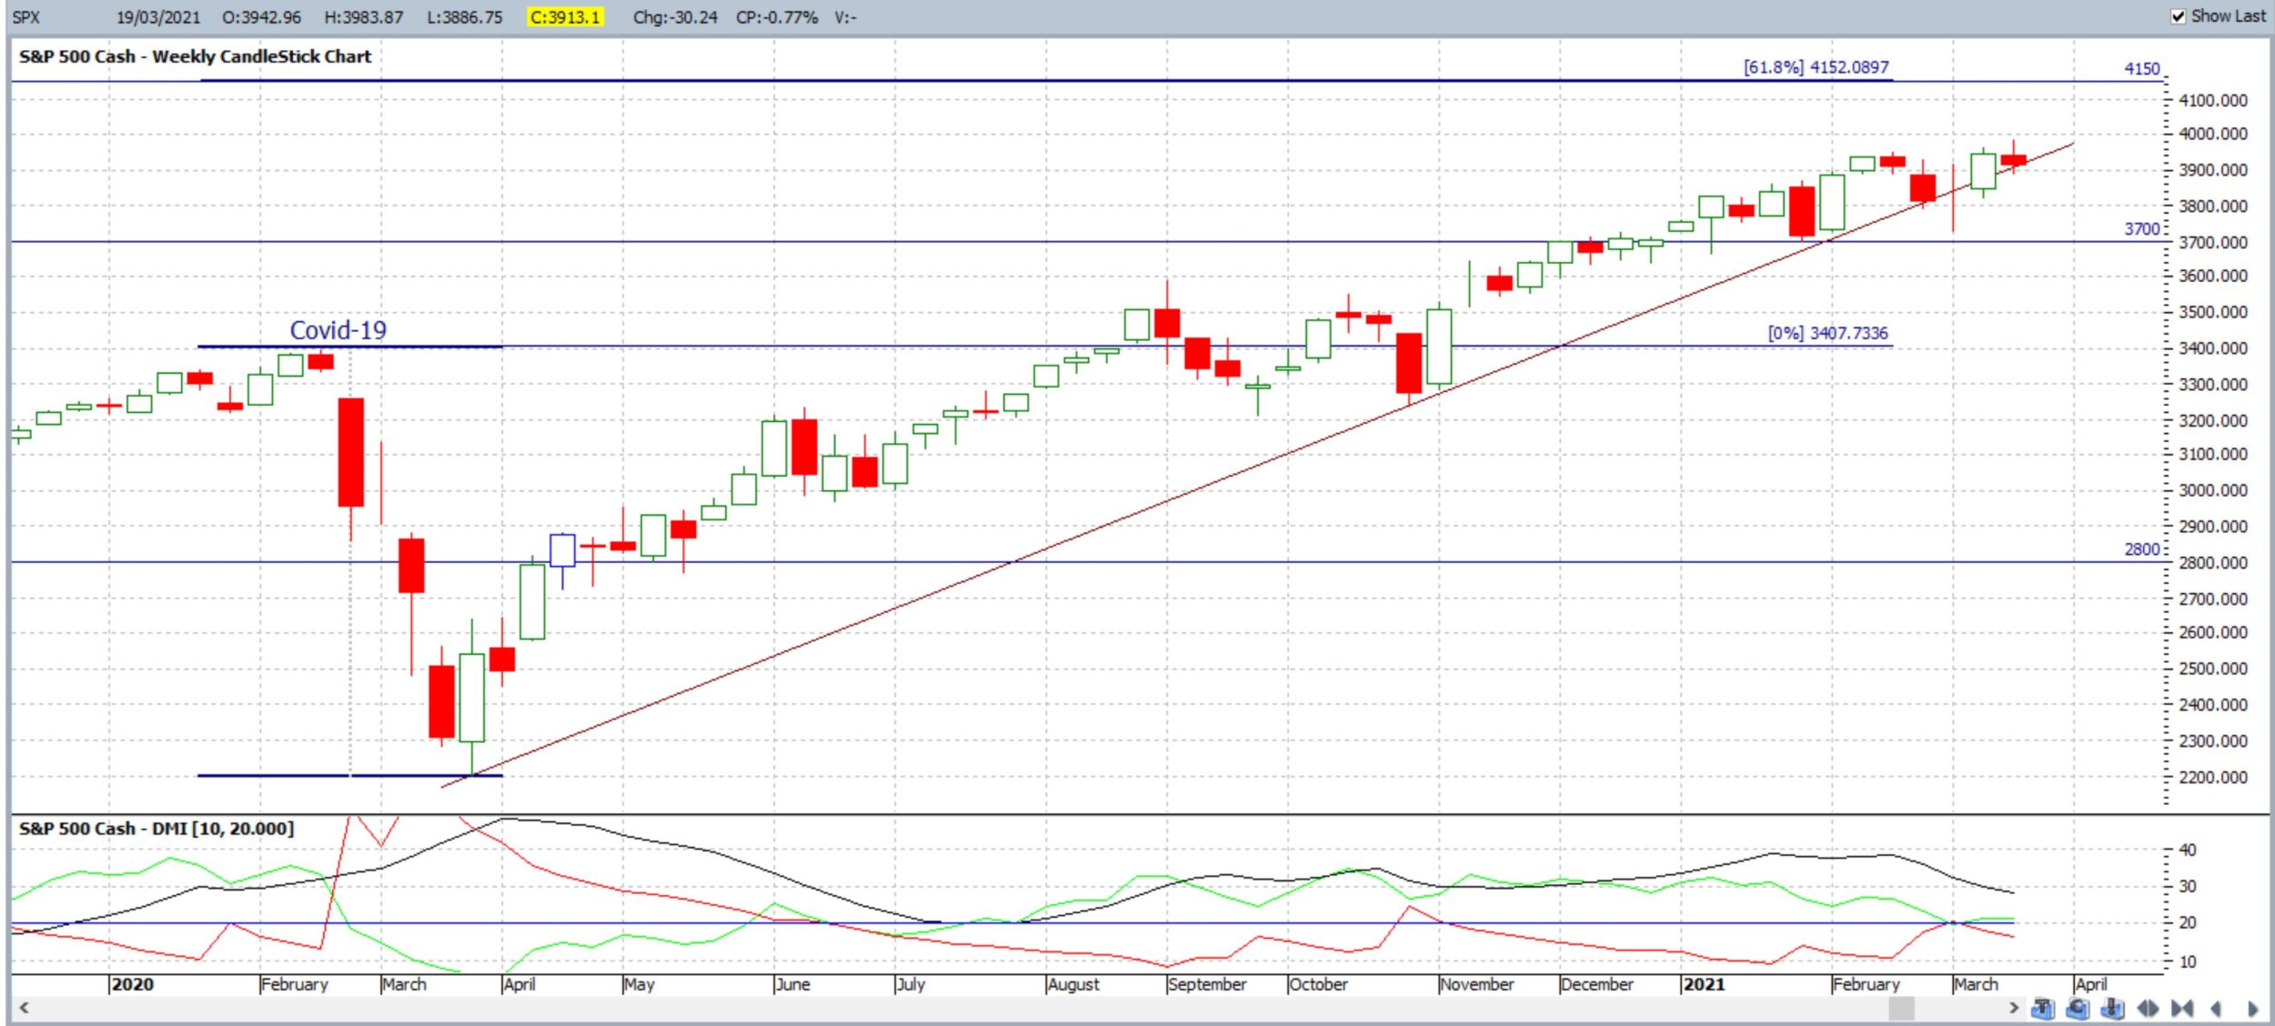This screenshot has width=2275, height=1026.
Task: Click the 2200.000 price axis label
Action: click(2213, 778)
